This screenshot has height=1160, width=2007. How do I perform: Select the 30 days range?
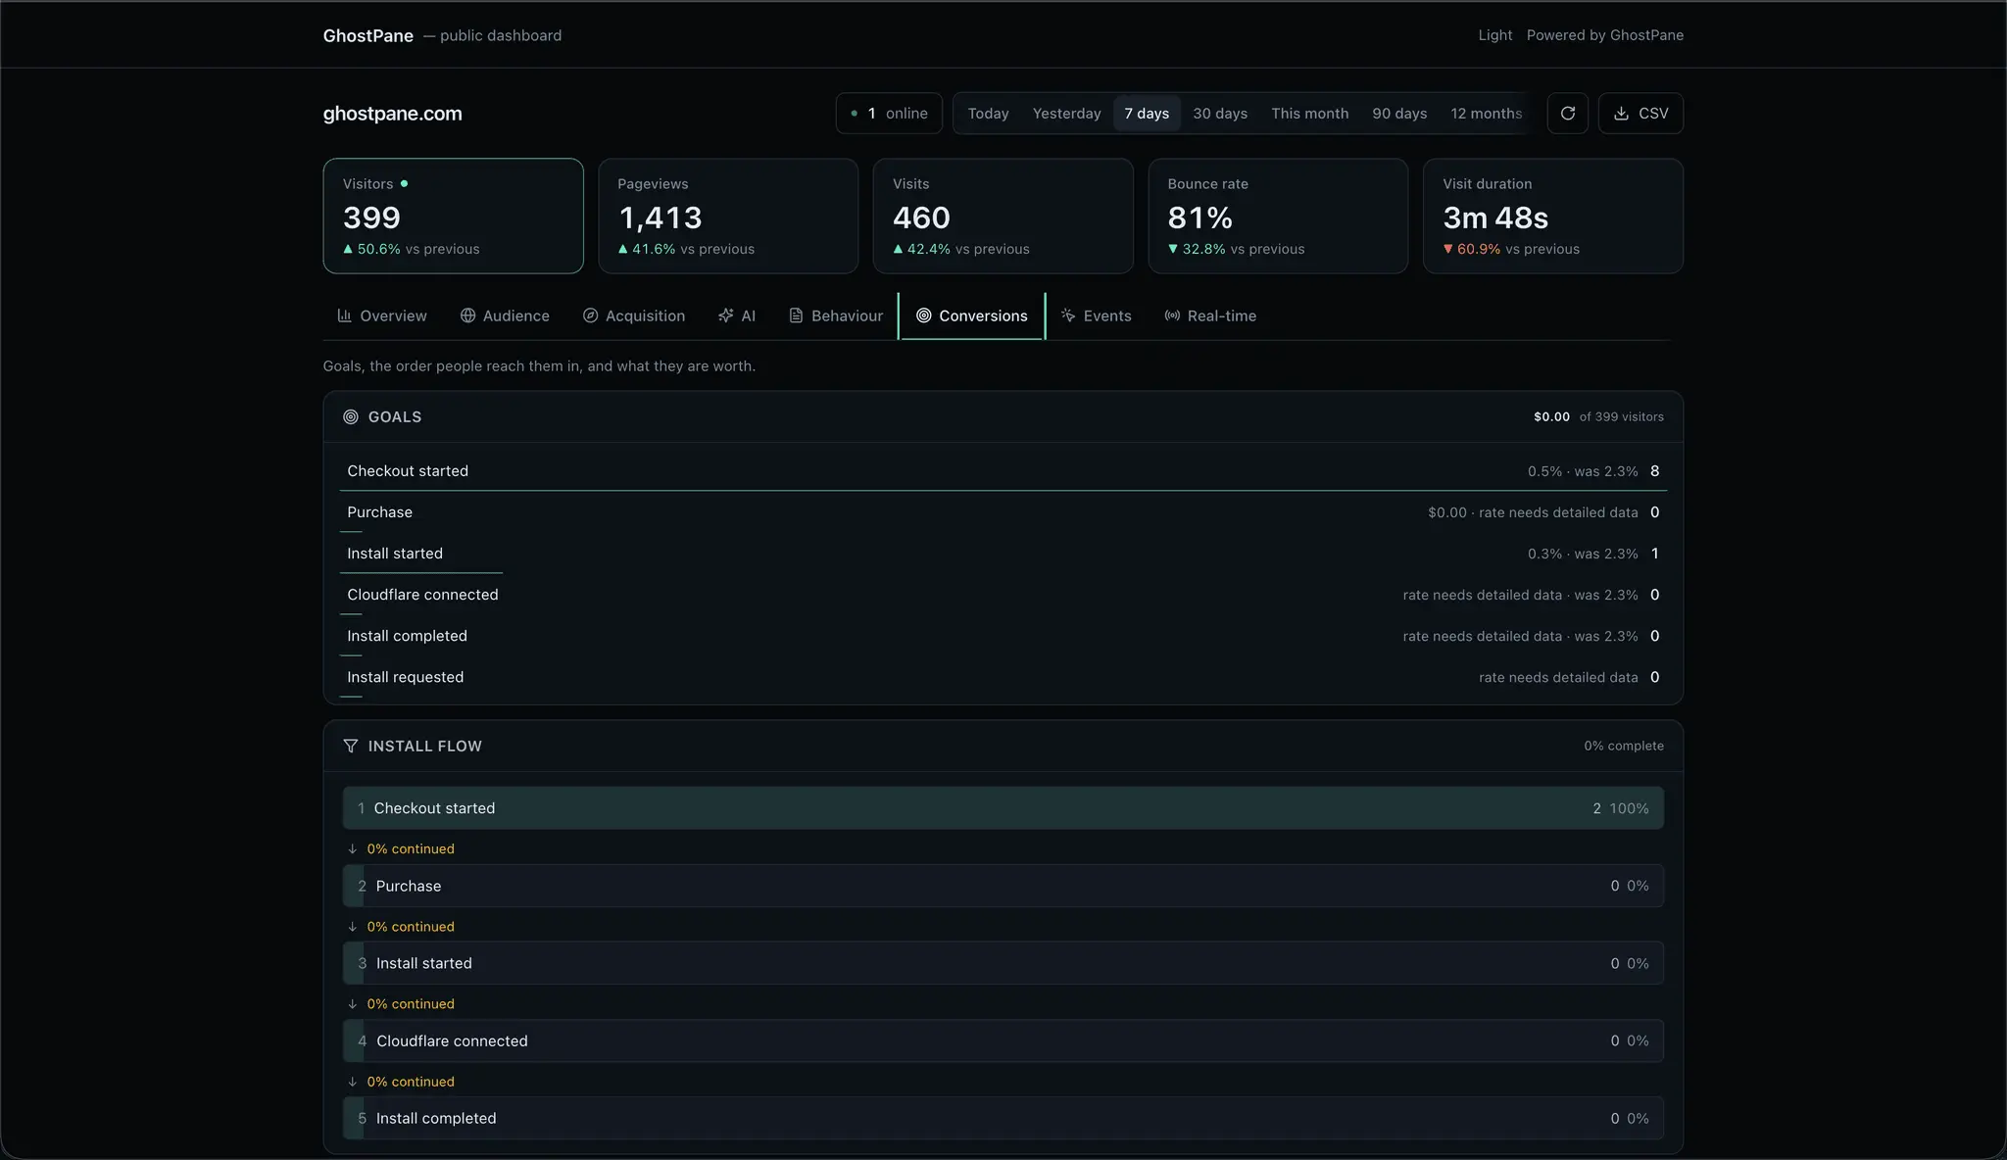[1220, 114]
